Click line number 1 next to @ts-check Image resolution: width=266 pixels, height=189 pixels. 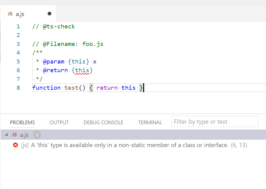click(x=18, y=26)
